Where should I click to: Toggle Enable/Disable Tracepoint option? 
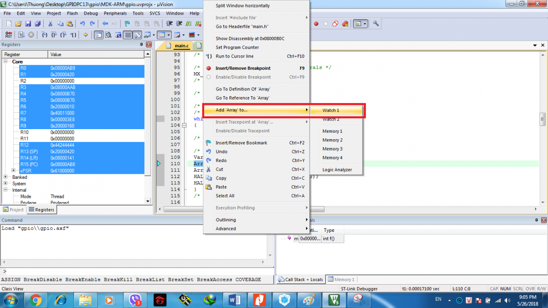[x=242, y=131]
